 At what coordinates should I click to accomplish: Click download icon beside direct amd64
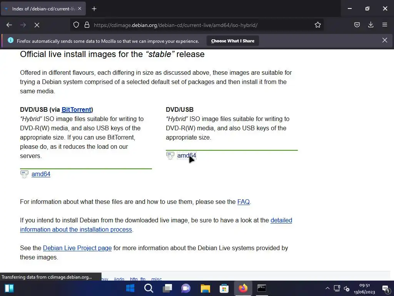coord(170,156)
